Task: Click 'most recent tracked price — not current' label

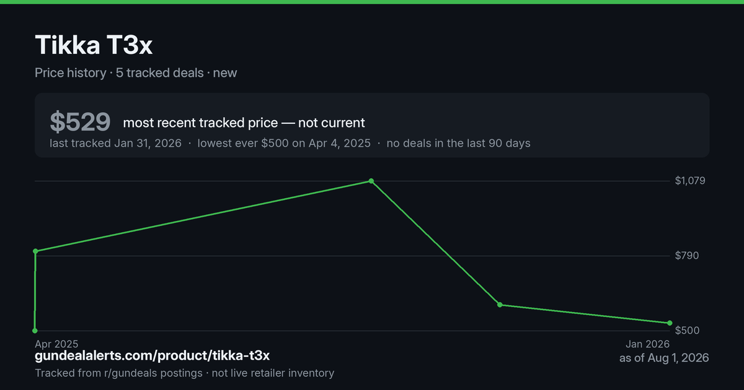Action: 244,123
